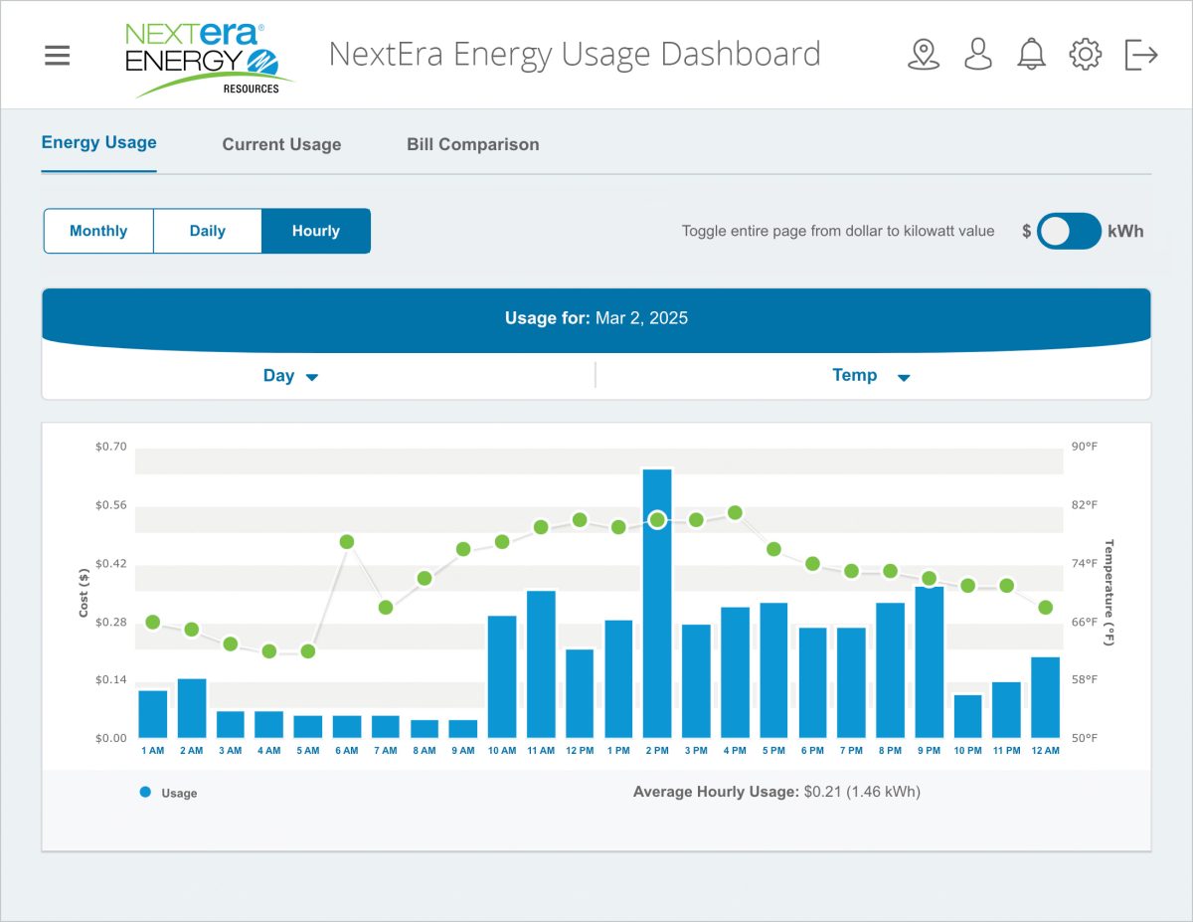Open the hamburger menu
The image size is (1193, 922).
(58, 55)
